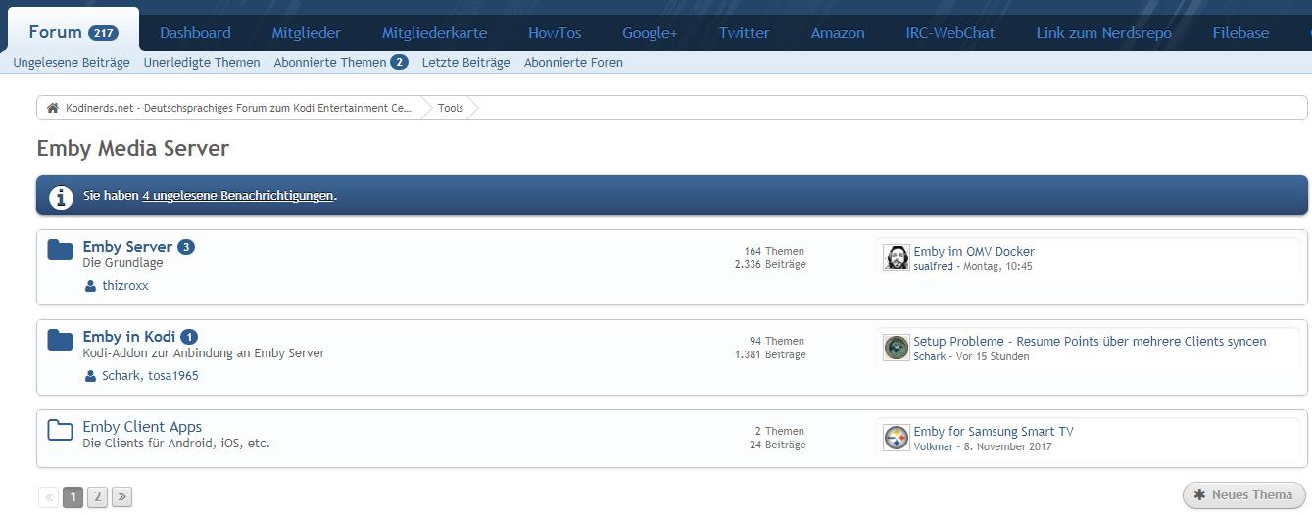Click the "2.336 Beiträge" count text
The width and height of the screenshot is (1312, 515).
pyautogui.click(x=770, y=264)
